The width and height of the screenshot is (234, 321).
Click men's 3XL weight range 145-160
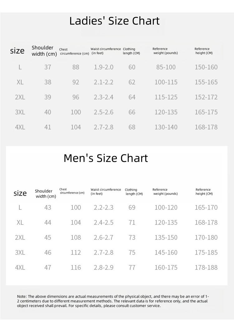click(166, 253)
